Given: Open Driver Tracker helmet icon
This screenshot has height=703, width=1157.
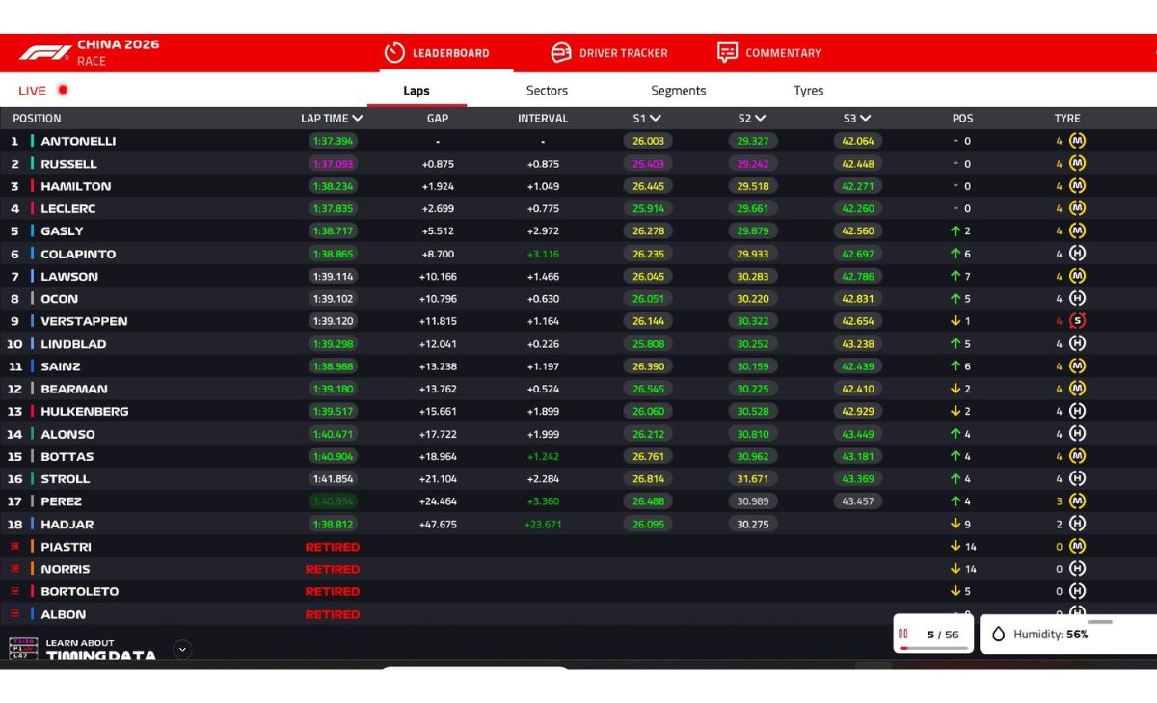Looking at the screenshot, I should [561, 53].
